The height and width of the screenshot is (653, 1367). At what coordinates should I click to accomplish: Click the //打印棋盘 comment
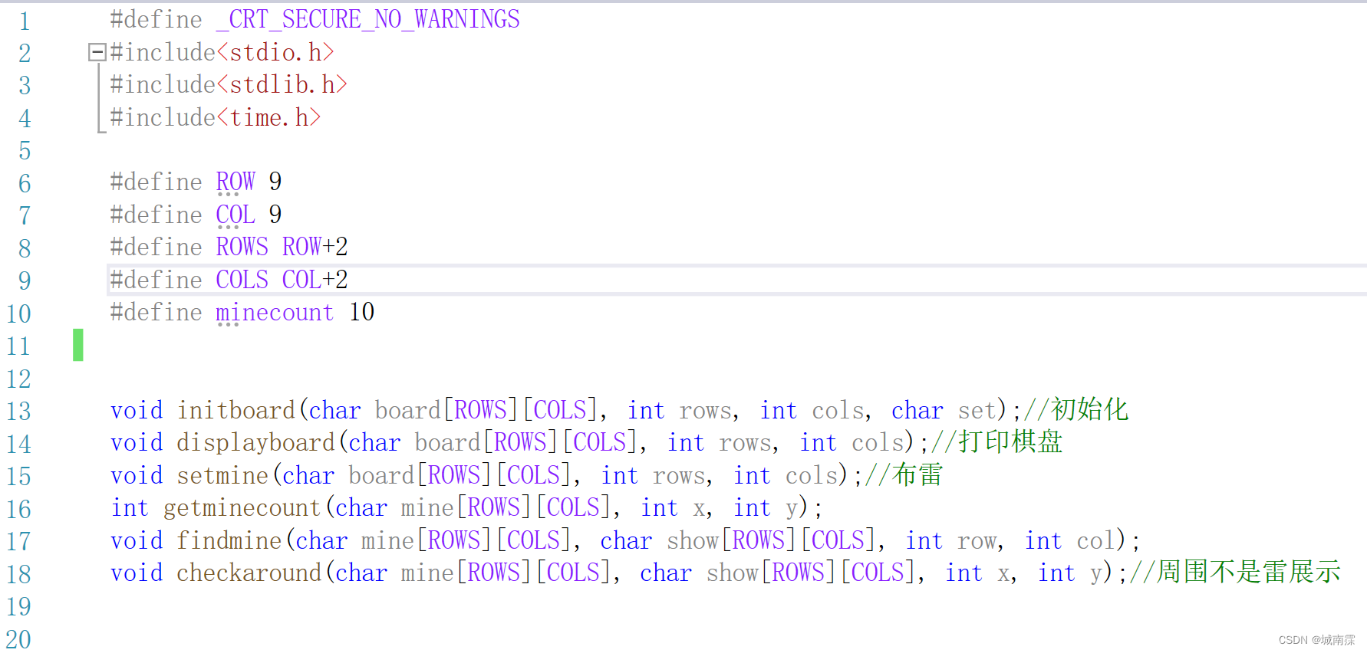click(996, 442)
